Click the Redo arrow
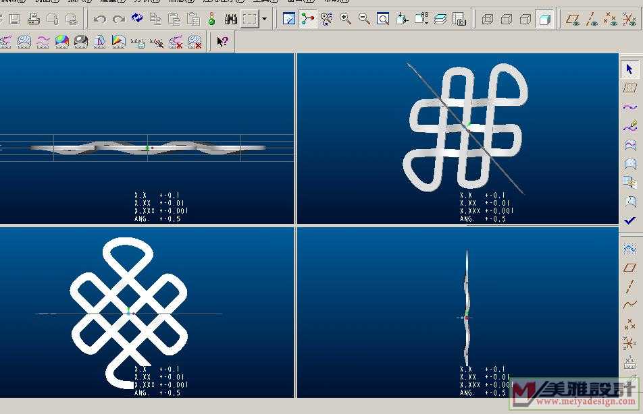Screen dimensions: 643x414 click(118, 19)
